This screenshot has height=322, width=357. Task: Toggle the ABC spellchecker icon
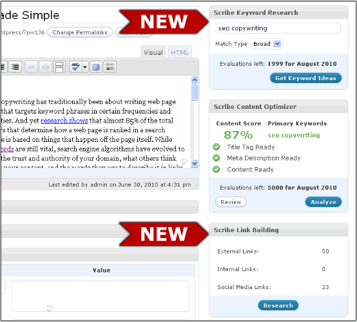75,67
